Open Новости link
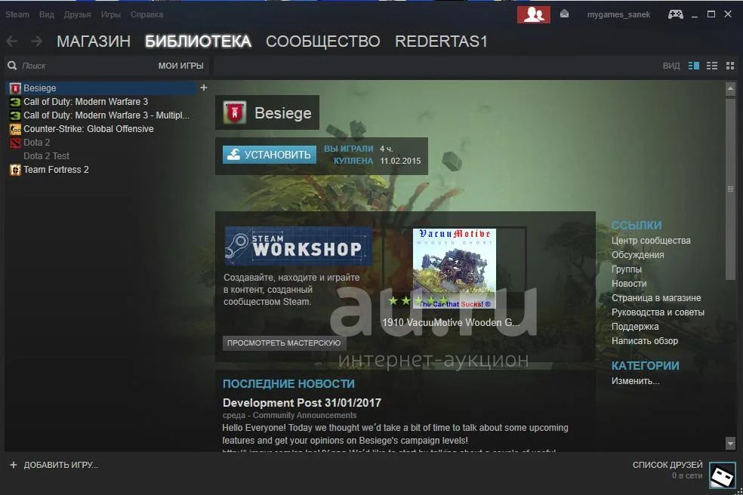The image size is (743, 495). (629, 284)
